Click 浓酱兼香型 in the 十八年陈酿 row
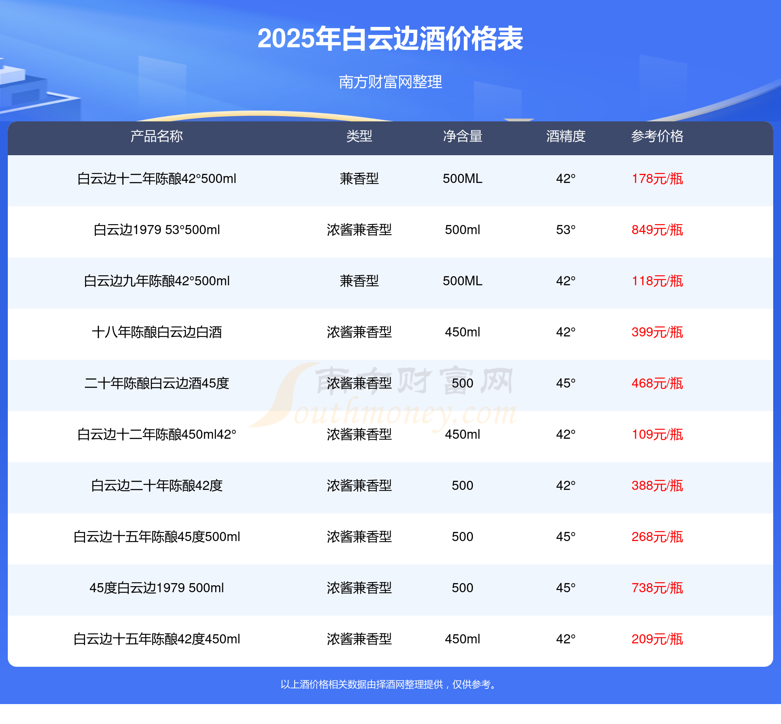 coord(359,332)
